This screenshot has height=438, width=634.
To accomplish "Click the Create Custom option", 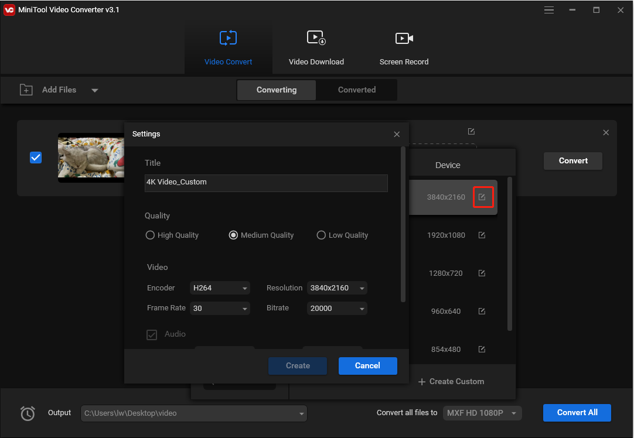I will tap(451, 381).
